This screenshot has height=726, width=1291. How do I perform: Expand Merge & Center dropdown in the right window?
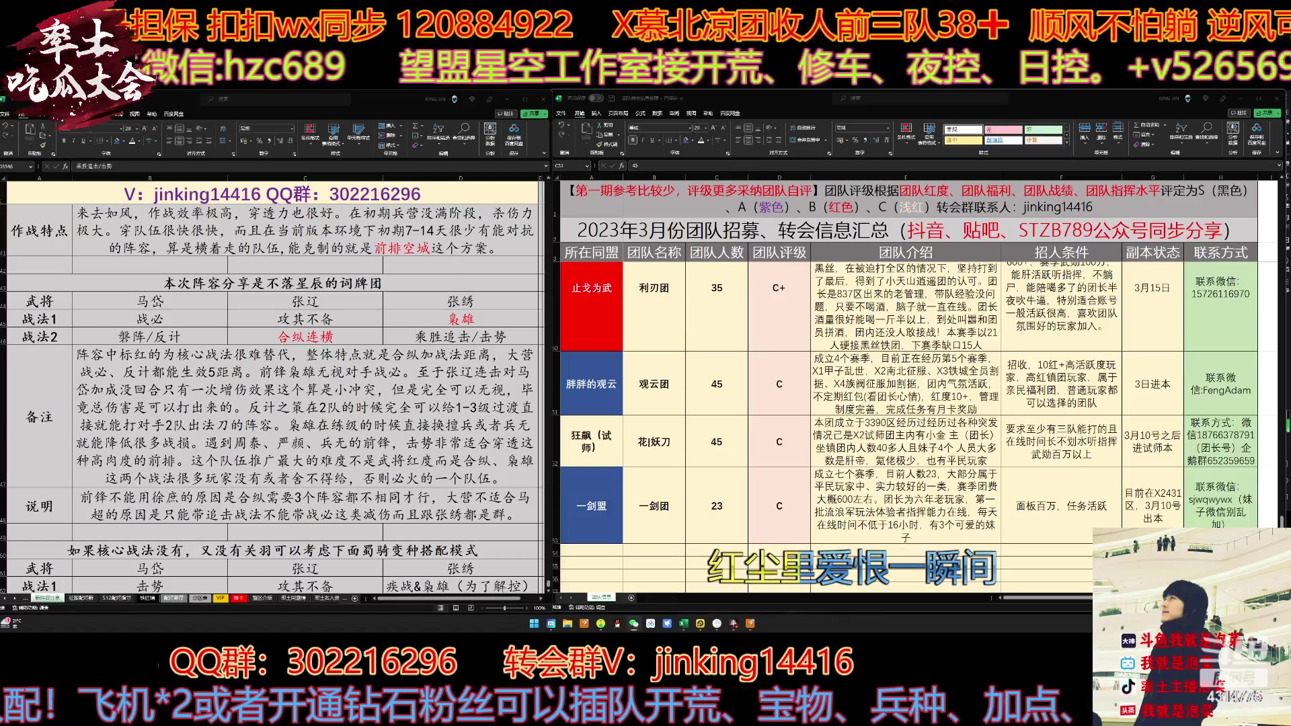(x=826, y=140)
